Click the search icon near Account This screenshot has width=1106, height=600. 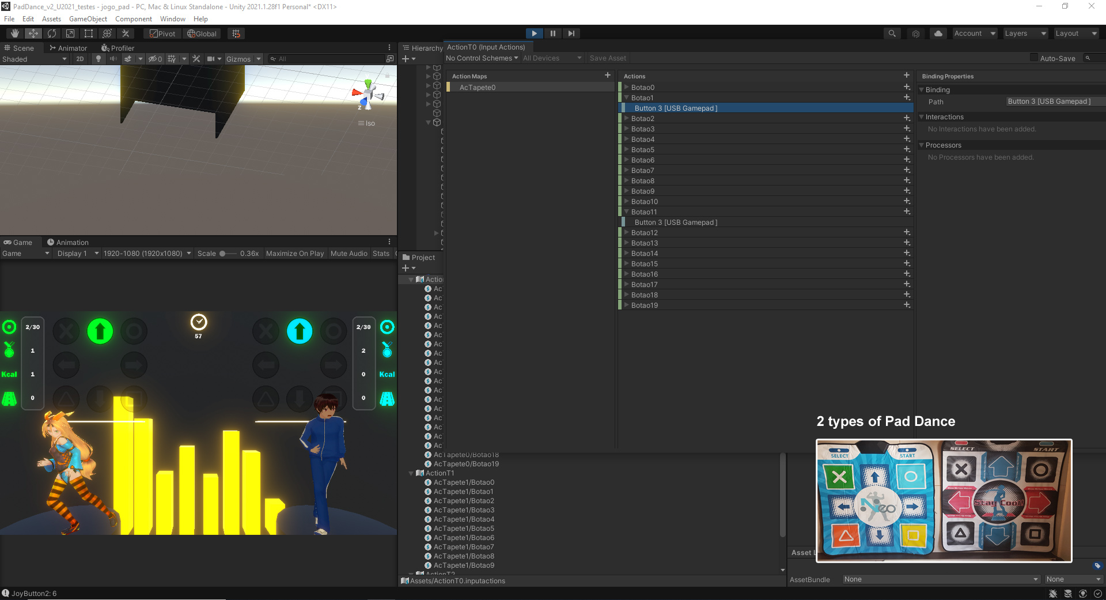892,33
